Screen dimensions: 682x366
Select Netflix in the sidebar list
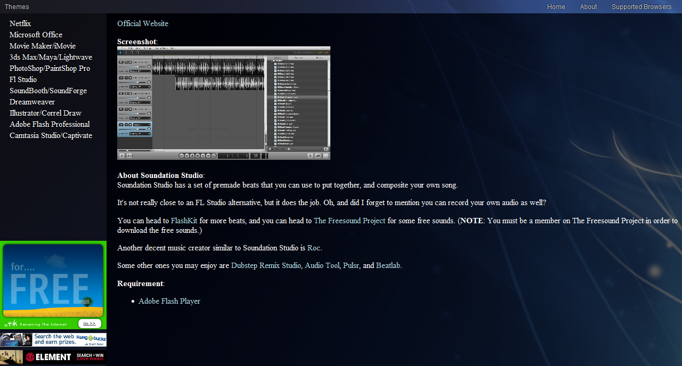tap(20, 23)
